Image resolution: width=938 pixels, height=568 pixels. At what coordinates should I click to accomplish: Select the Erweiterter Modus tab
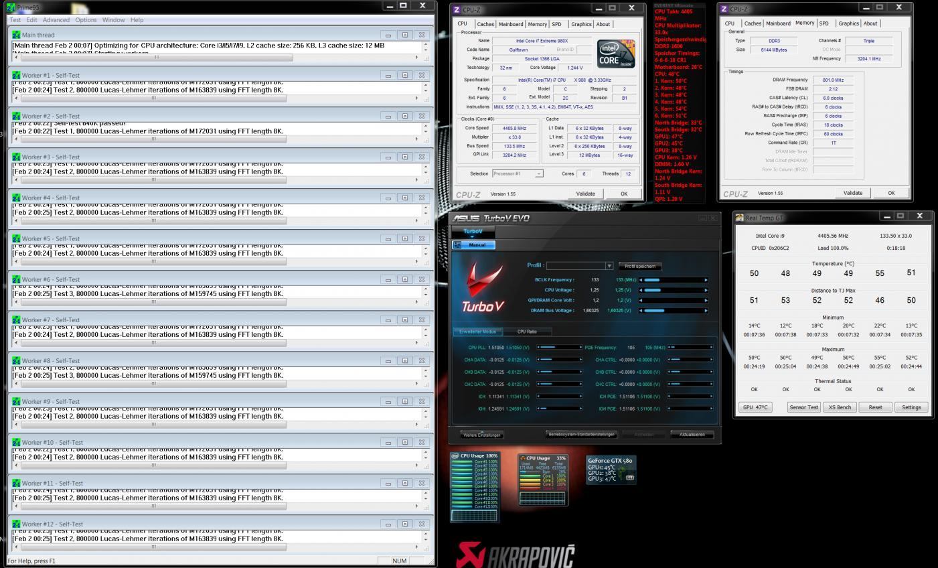(x=477, y=332)
